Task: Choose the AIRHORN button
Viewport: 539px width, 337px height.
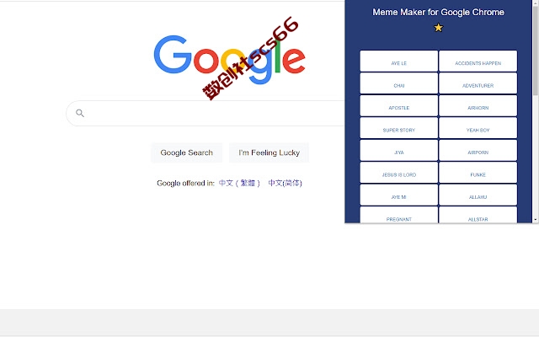Action: 478,105
